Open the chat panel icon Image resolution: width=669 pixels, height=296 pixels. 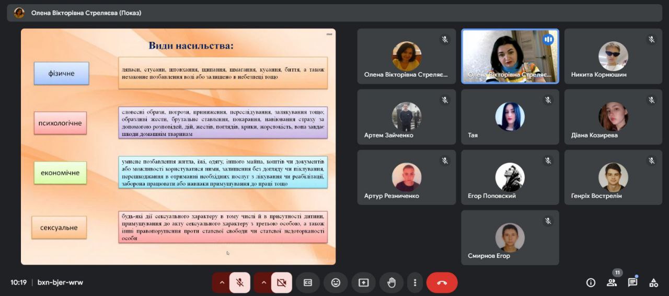coord(632,282)
